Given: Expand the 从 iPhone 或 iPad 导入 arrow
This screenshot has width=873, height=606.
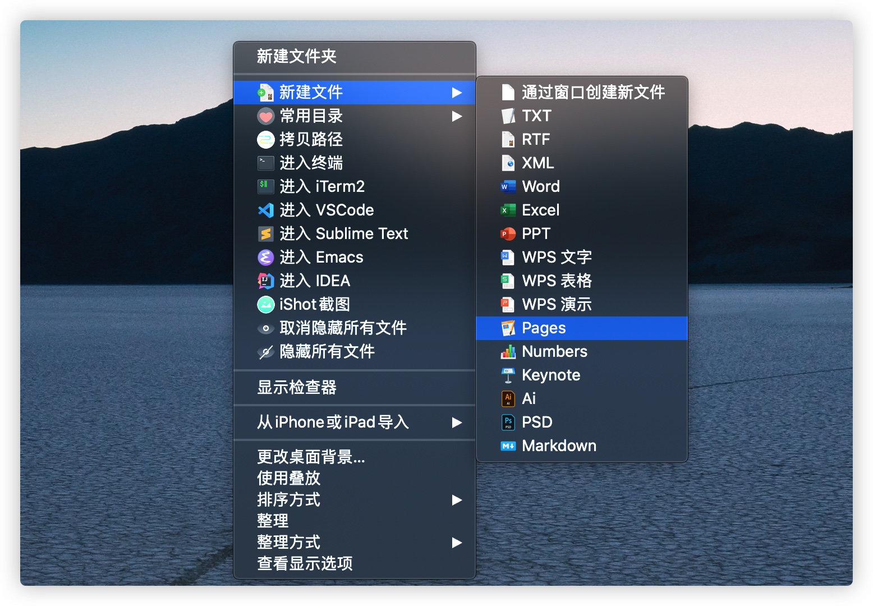Looking at the screenshot, I should pos(457,423).
